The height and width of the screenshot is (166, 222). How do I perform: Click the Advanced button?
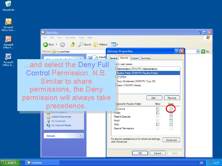[x=171, y=140]
